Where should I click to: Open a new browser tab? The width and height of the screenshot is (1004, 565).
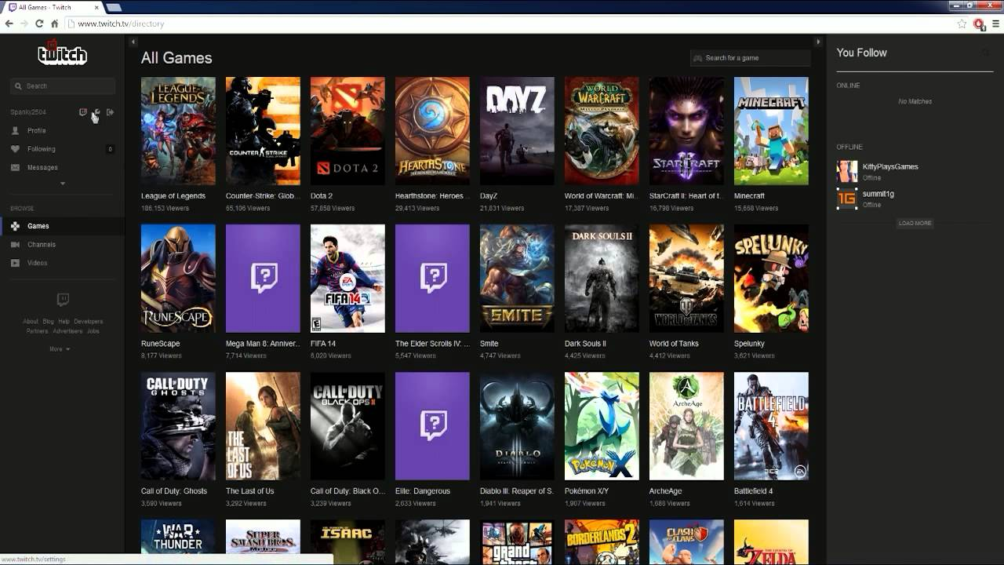pos(113,7)
